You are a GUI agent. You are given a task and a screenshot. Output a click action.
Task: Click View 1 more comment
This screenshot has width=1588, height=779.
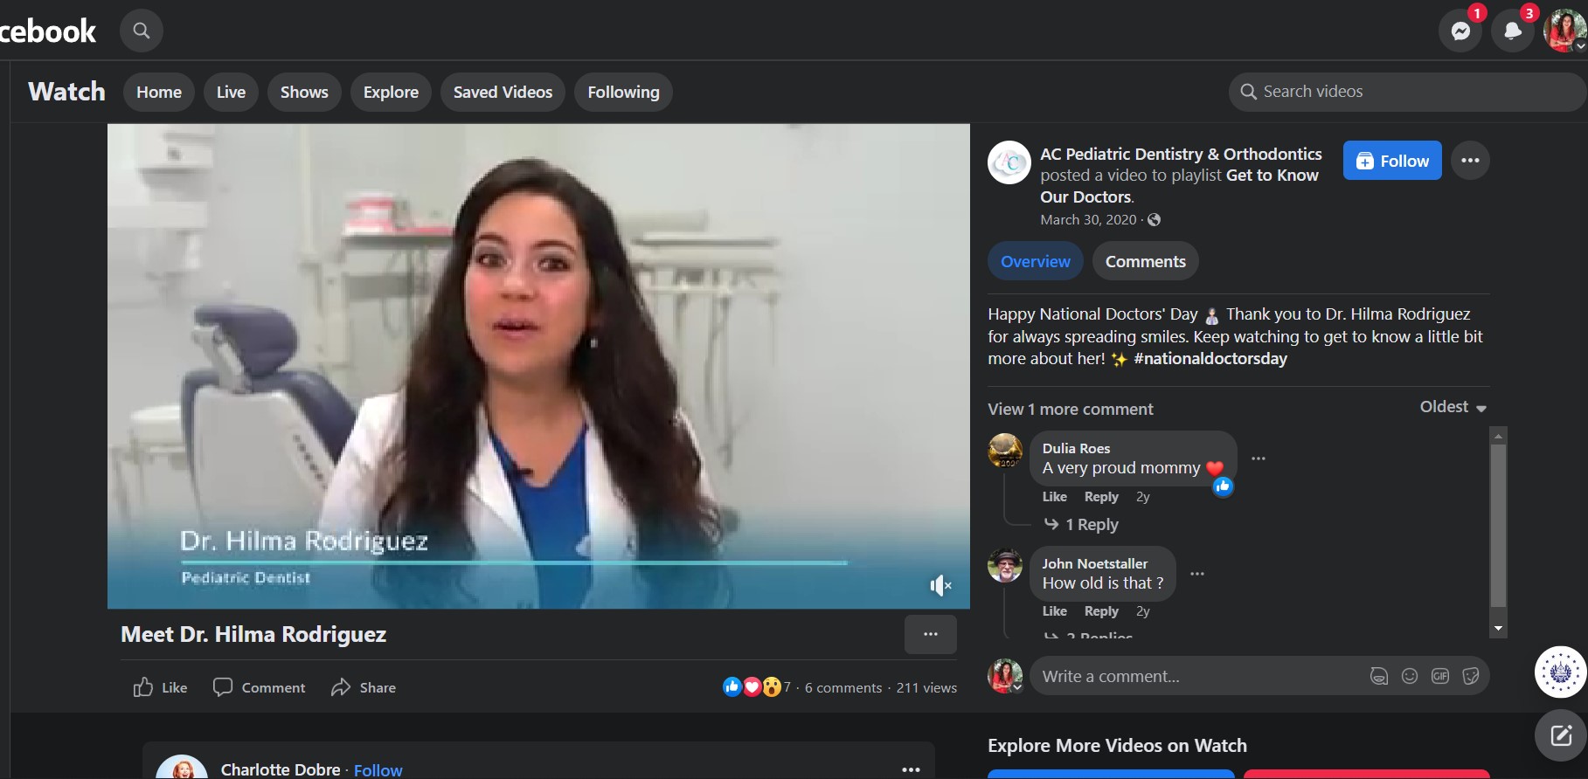pos(1070,409)
